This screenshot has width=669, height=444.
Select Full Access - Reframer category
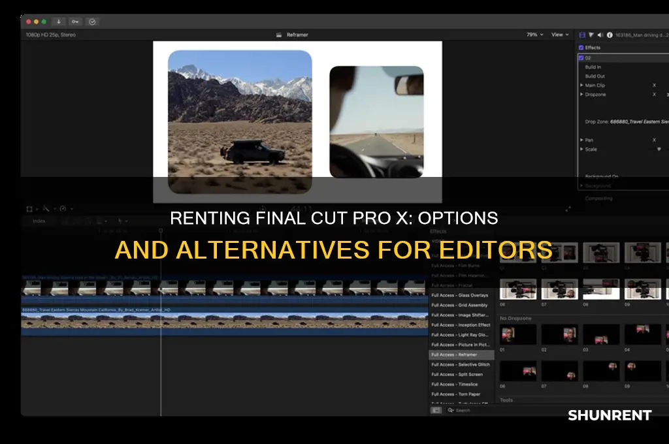tap(461, 355)
